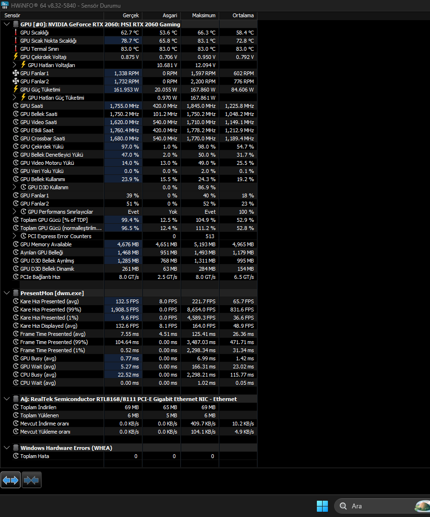
Task: Collapse the PresentMon [dwm.exe] group
Action: tap(7, 293)
